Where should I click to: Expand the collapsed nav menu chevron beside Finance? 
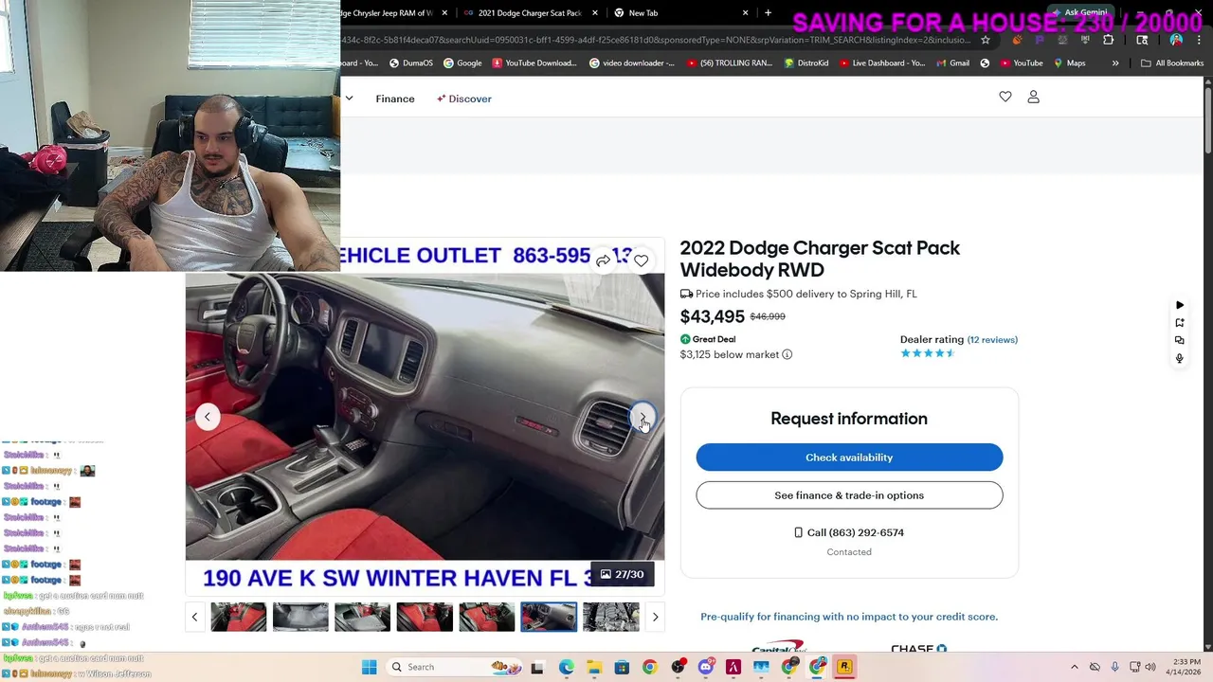(349, 99)
